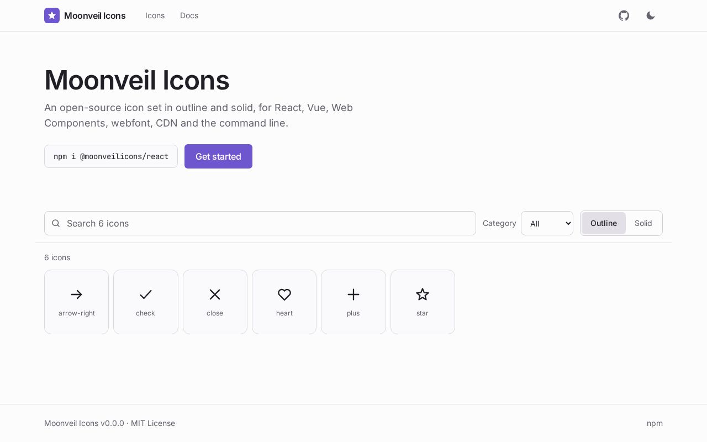
Task: Select the check icon card
Action: coord(146,302)
